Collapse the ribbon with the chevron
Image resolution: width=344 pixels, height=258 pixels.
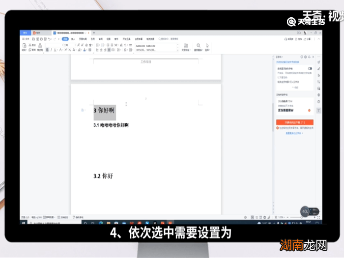click(319, 39)
